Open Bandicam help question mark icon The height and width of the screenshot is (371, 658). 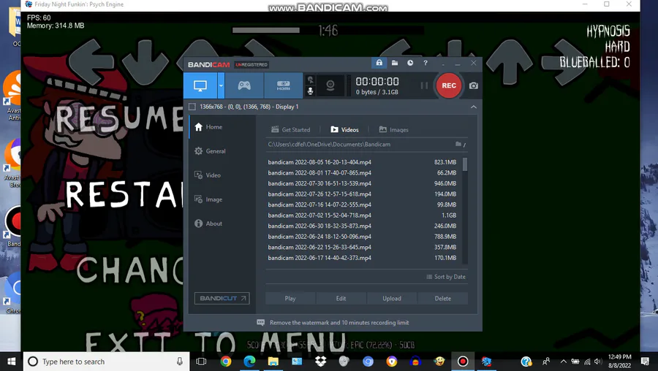[426, 63]
